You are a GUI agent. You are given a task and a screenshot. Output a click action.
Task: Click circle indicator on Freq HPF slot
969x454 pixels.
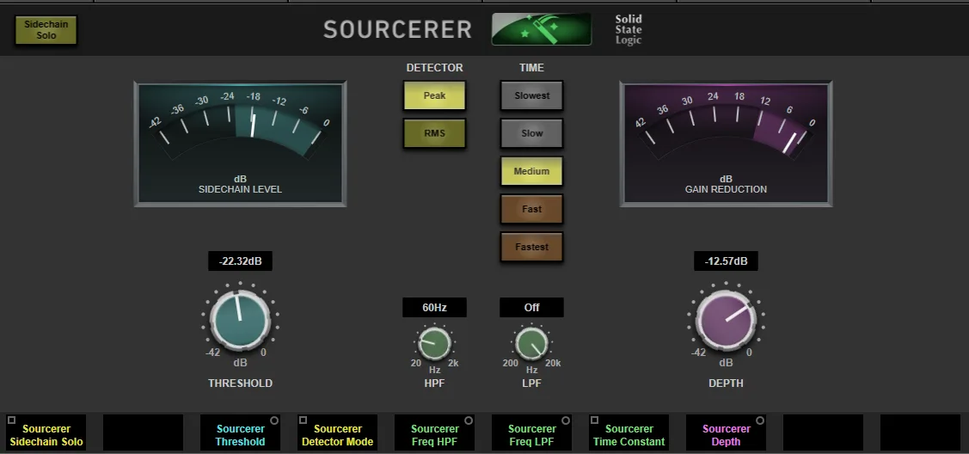click(469, 420)
